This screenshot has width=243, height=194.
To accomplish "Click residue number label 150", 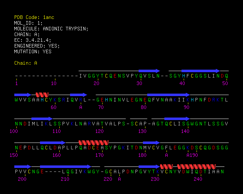I will coord(14,155).
